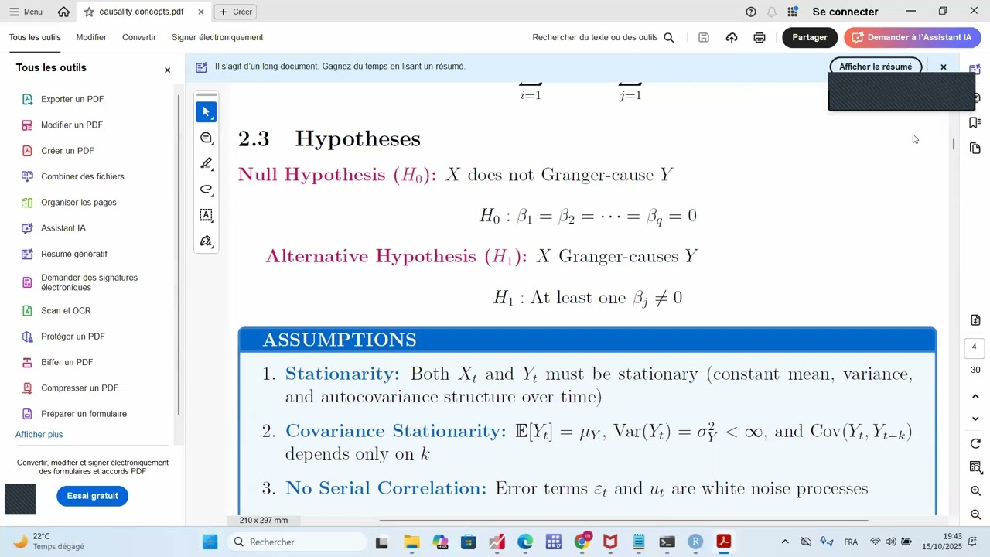The height and width of the screenshot is (557, 990).
Task: Open Demander des signatures électroniques tool
Action: [89, 282]
